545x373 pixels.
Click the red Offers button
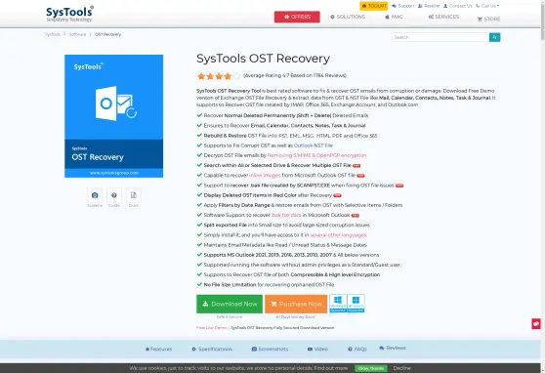pos(297,17)
